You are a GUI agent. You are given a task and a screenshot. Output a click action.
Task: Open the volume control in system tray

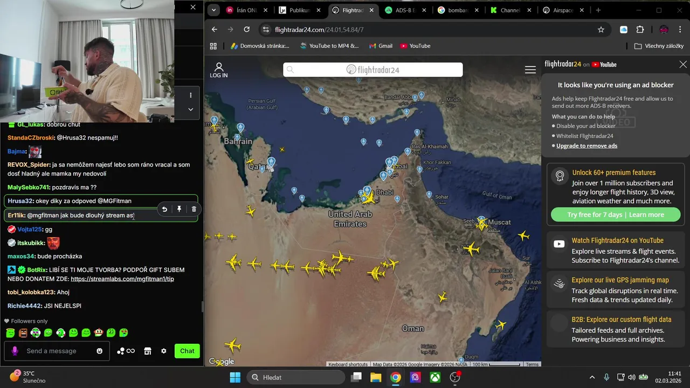631,377
